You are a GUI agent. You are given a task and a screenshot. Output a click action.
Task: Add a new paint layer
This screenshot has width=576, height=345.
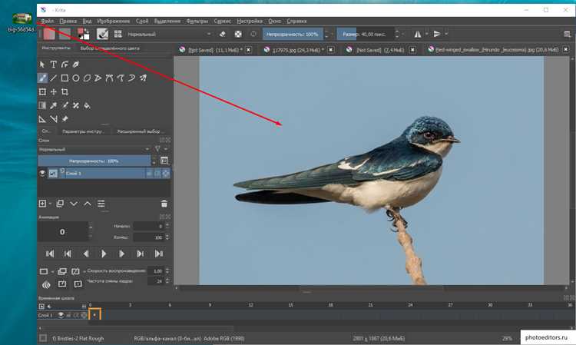42,204
